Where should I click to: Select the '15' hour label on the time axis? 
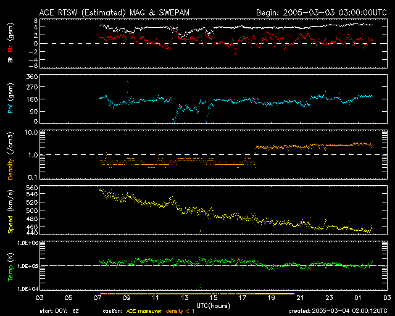tap(214, 297)
